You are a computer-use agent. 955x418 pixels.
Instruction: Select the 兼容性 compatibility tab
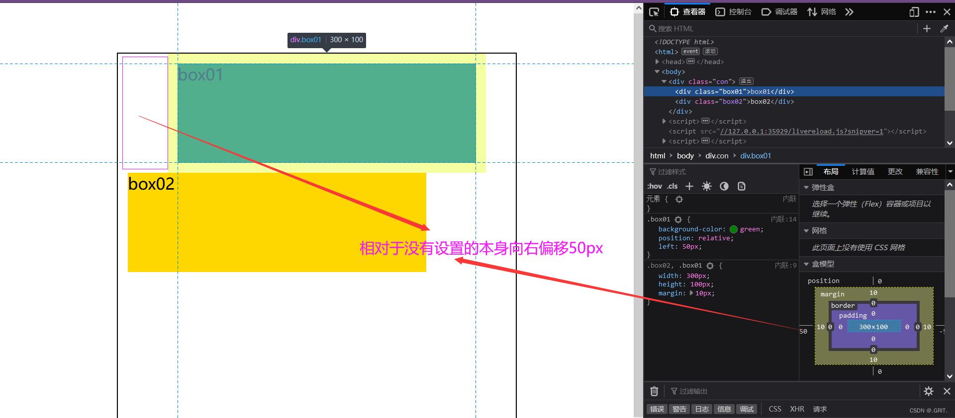point(927,172)
